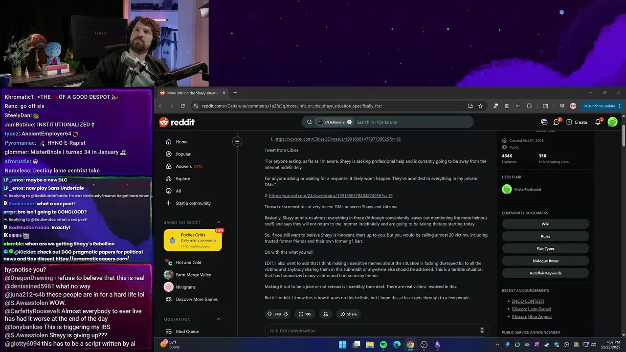
Task: Go back in Chrome
Action: [x=160, y=106]
